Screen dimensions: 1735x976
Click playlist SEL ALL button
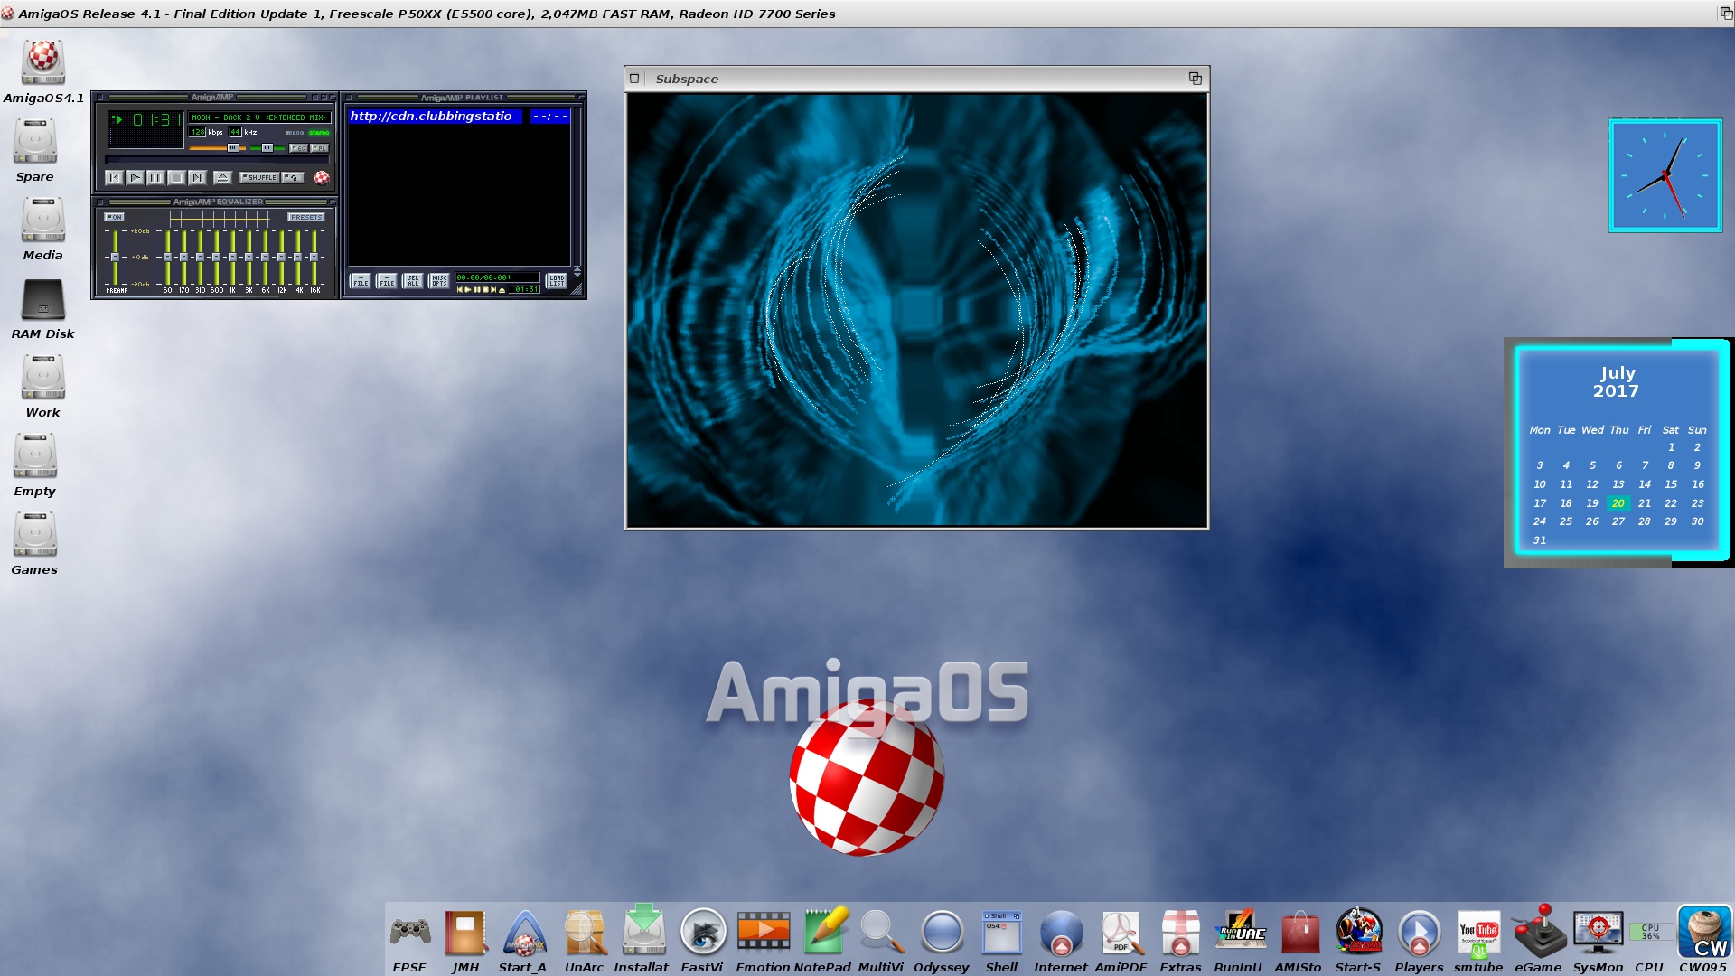point(413,281)
